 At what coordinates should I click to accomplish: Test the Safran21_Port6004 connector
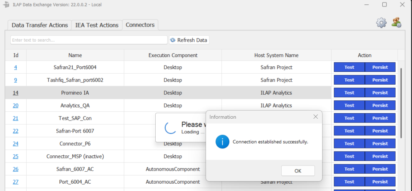pos(349,67)
